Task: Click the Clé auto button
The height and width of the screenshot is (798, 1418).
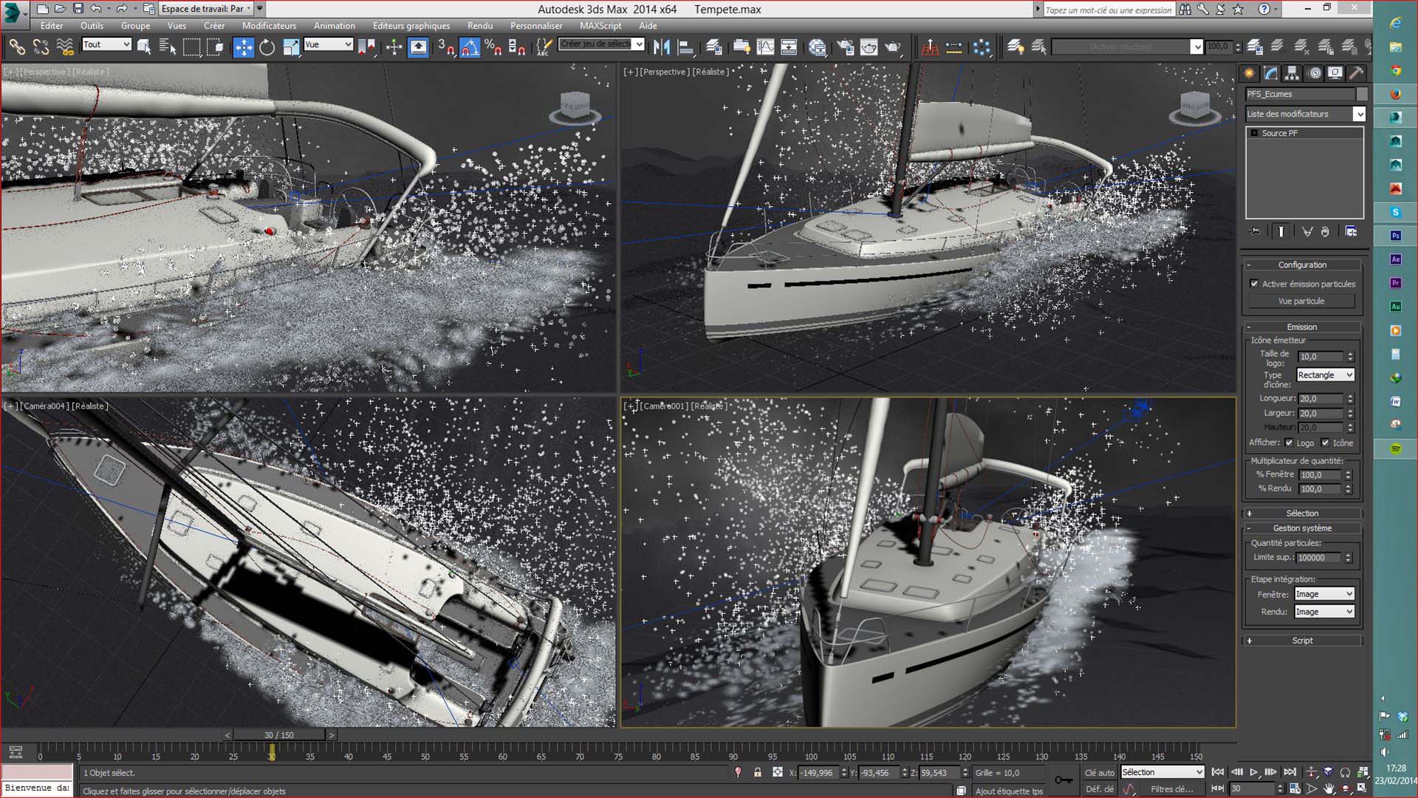Action: click(1099, 772)
